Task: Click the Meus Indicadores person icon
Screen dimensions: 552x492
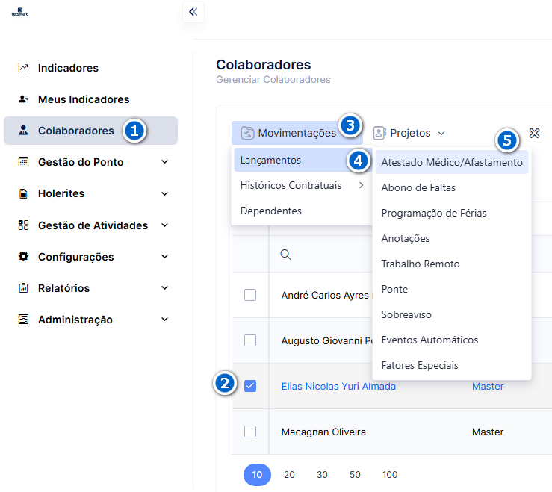Action: click(23, 99)
